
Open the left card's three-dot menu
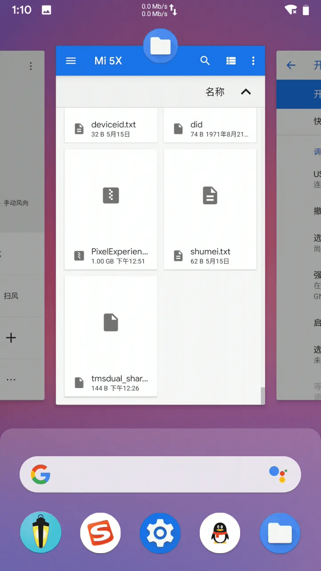pos(31,66)
